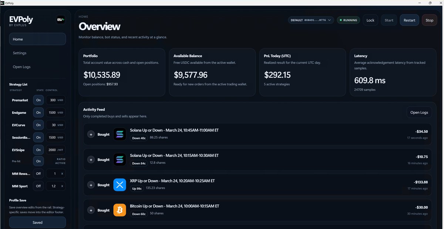
Task: Restart the bot
Action: [409, 20]
